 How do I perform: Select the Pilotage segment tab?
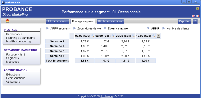coord(83,21)
